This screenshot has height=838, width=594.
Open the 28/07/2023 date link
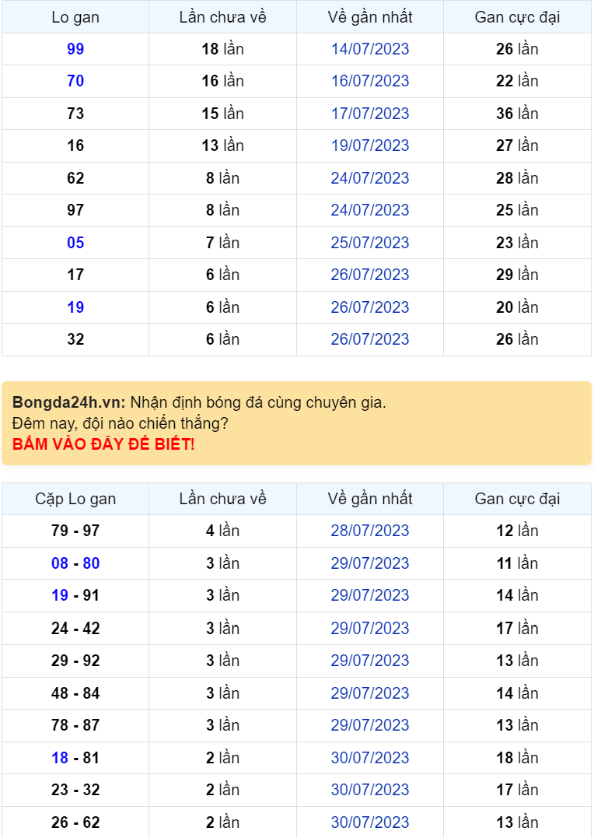(369, 531)
